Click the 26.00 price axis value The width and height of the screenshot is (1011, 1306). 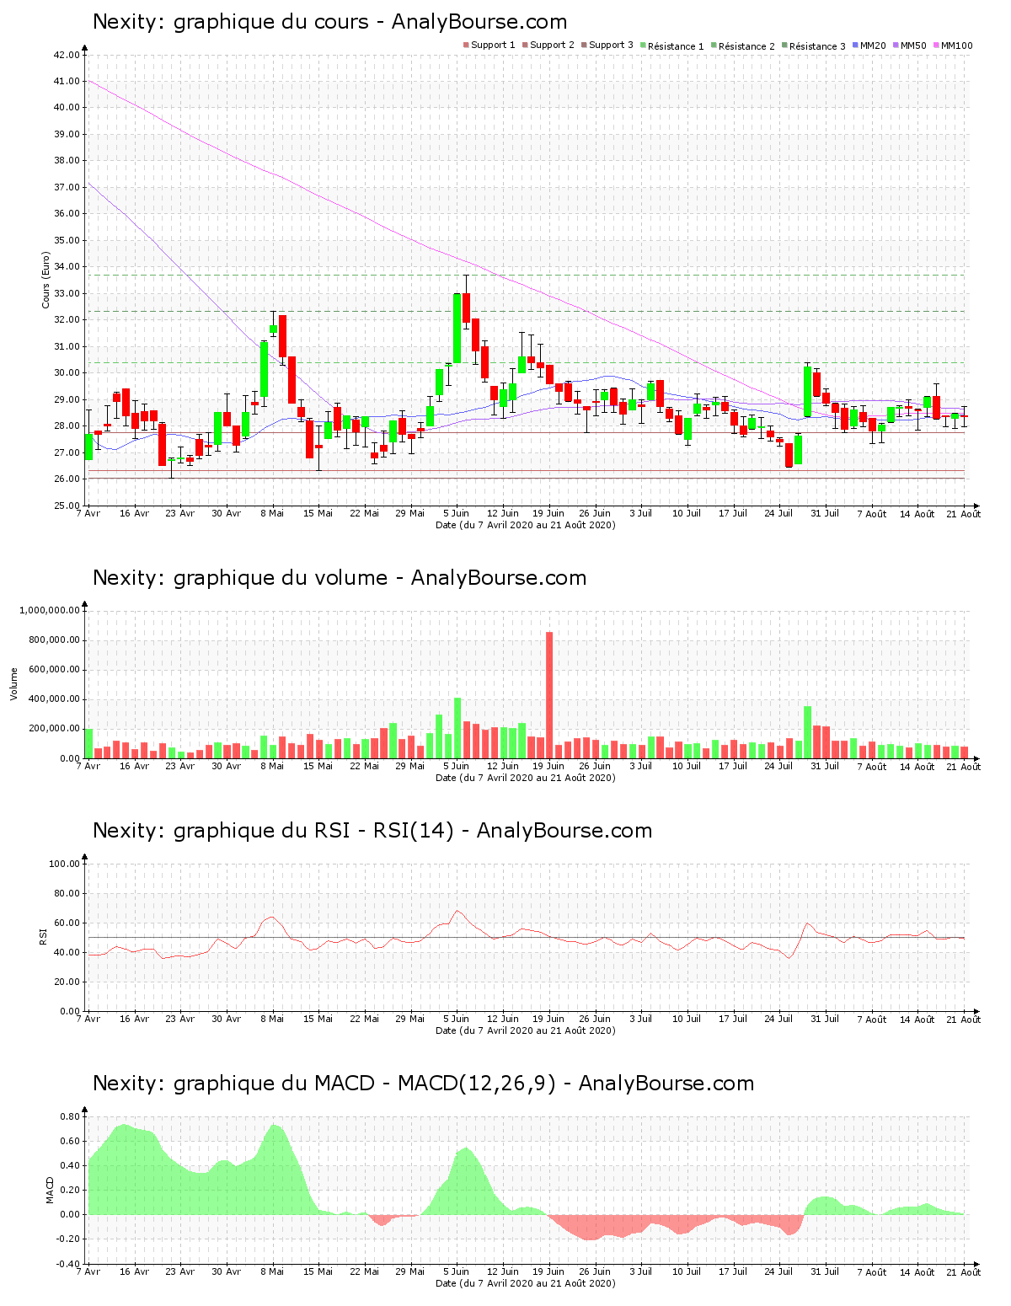pos(66,479)
